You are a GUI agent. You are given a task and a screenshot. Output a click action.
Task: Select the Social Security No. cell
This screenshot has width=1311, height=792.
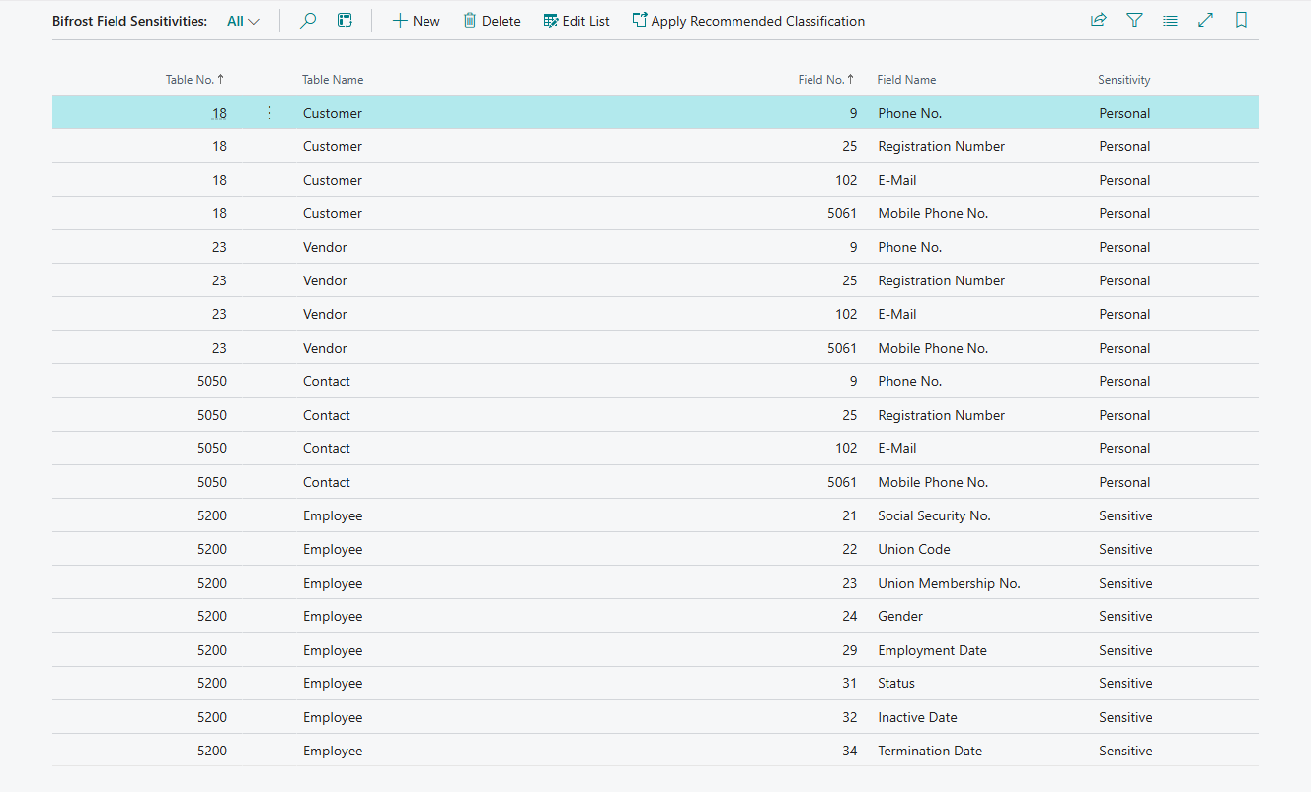point(934,515)
